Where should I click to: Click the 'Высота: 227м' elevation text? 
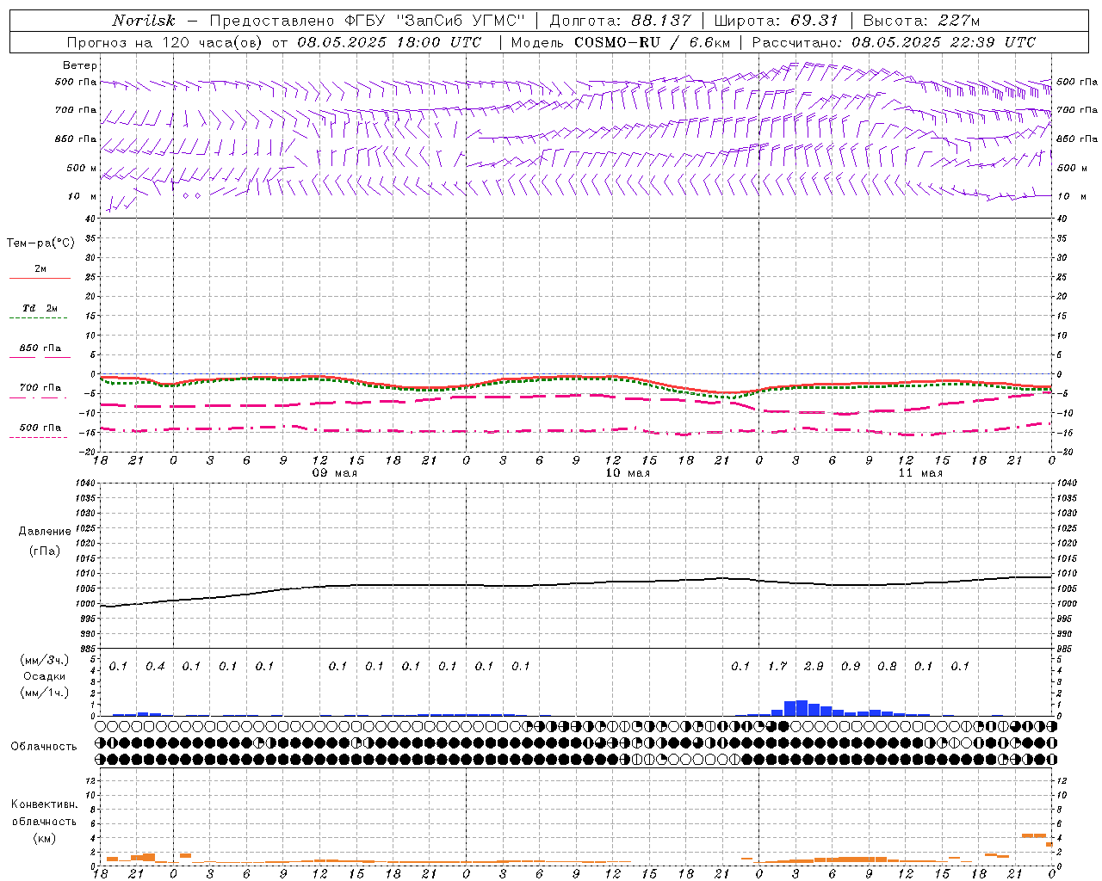[x=921, y=21]
